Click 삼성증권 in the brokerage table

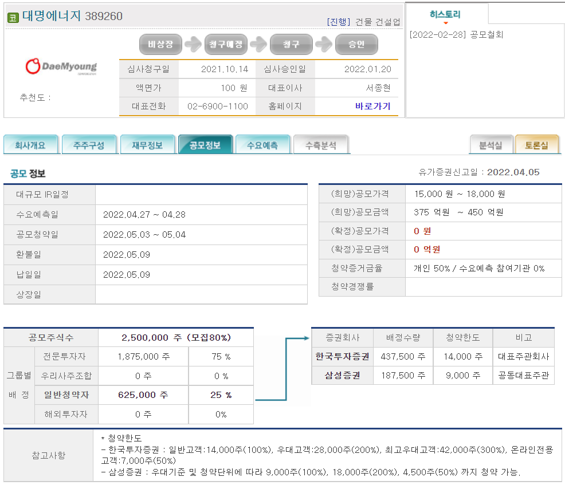pos(342,376)
